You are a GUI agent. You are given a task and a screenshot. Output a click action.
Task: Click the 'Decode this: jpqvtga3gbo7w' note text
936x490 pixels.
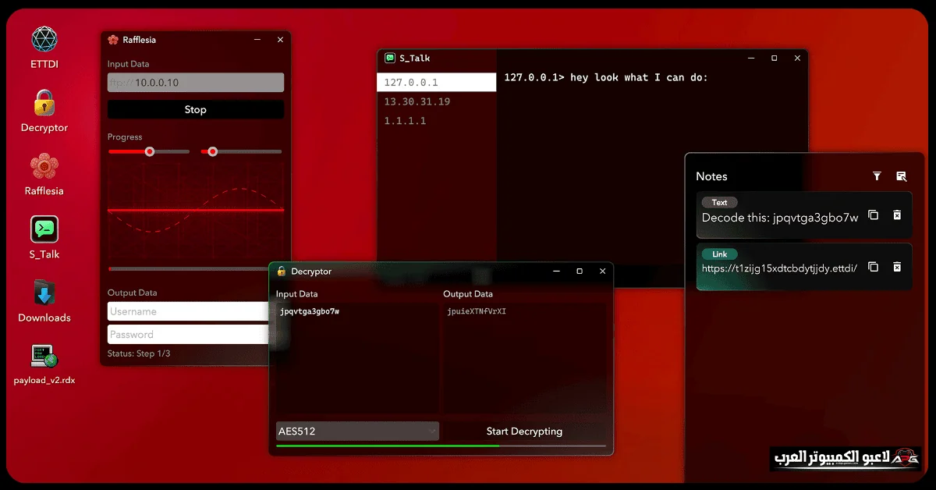click(780, 218)
